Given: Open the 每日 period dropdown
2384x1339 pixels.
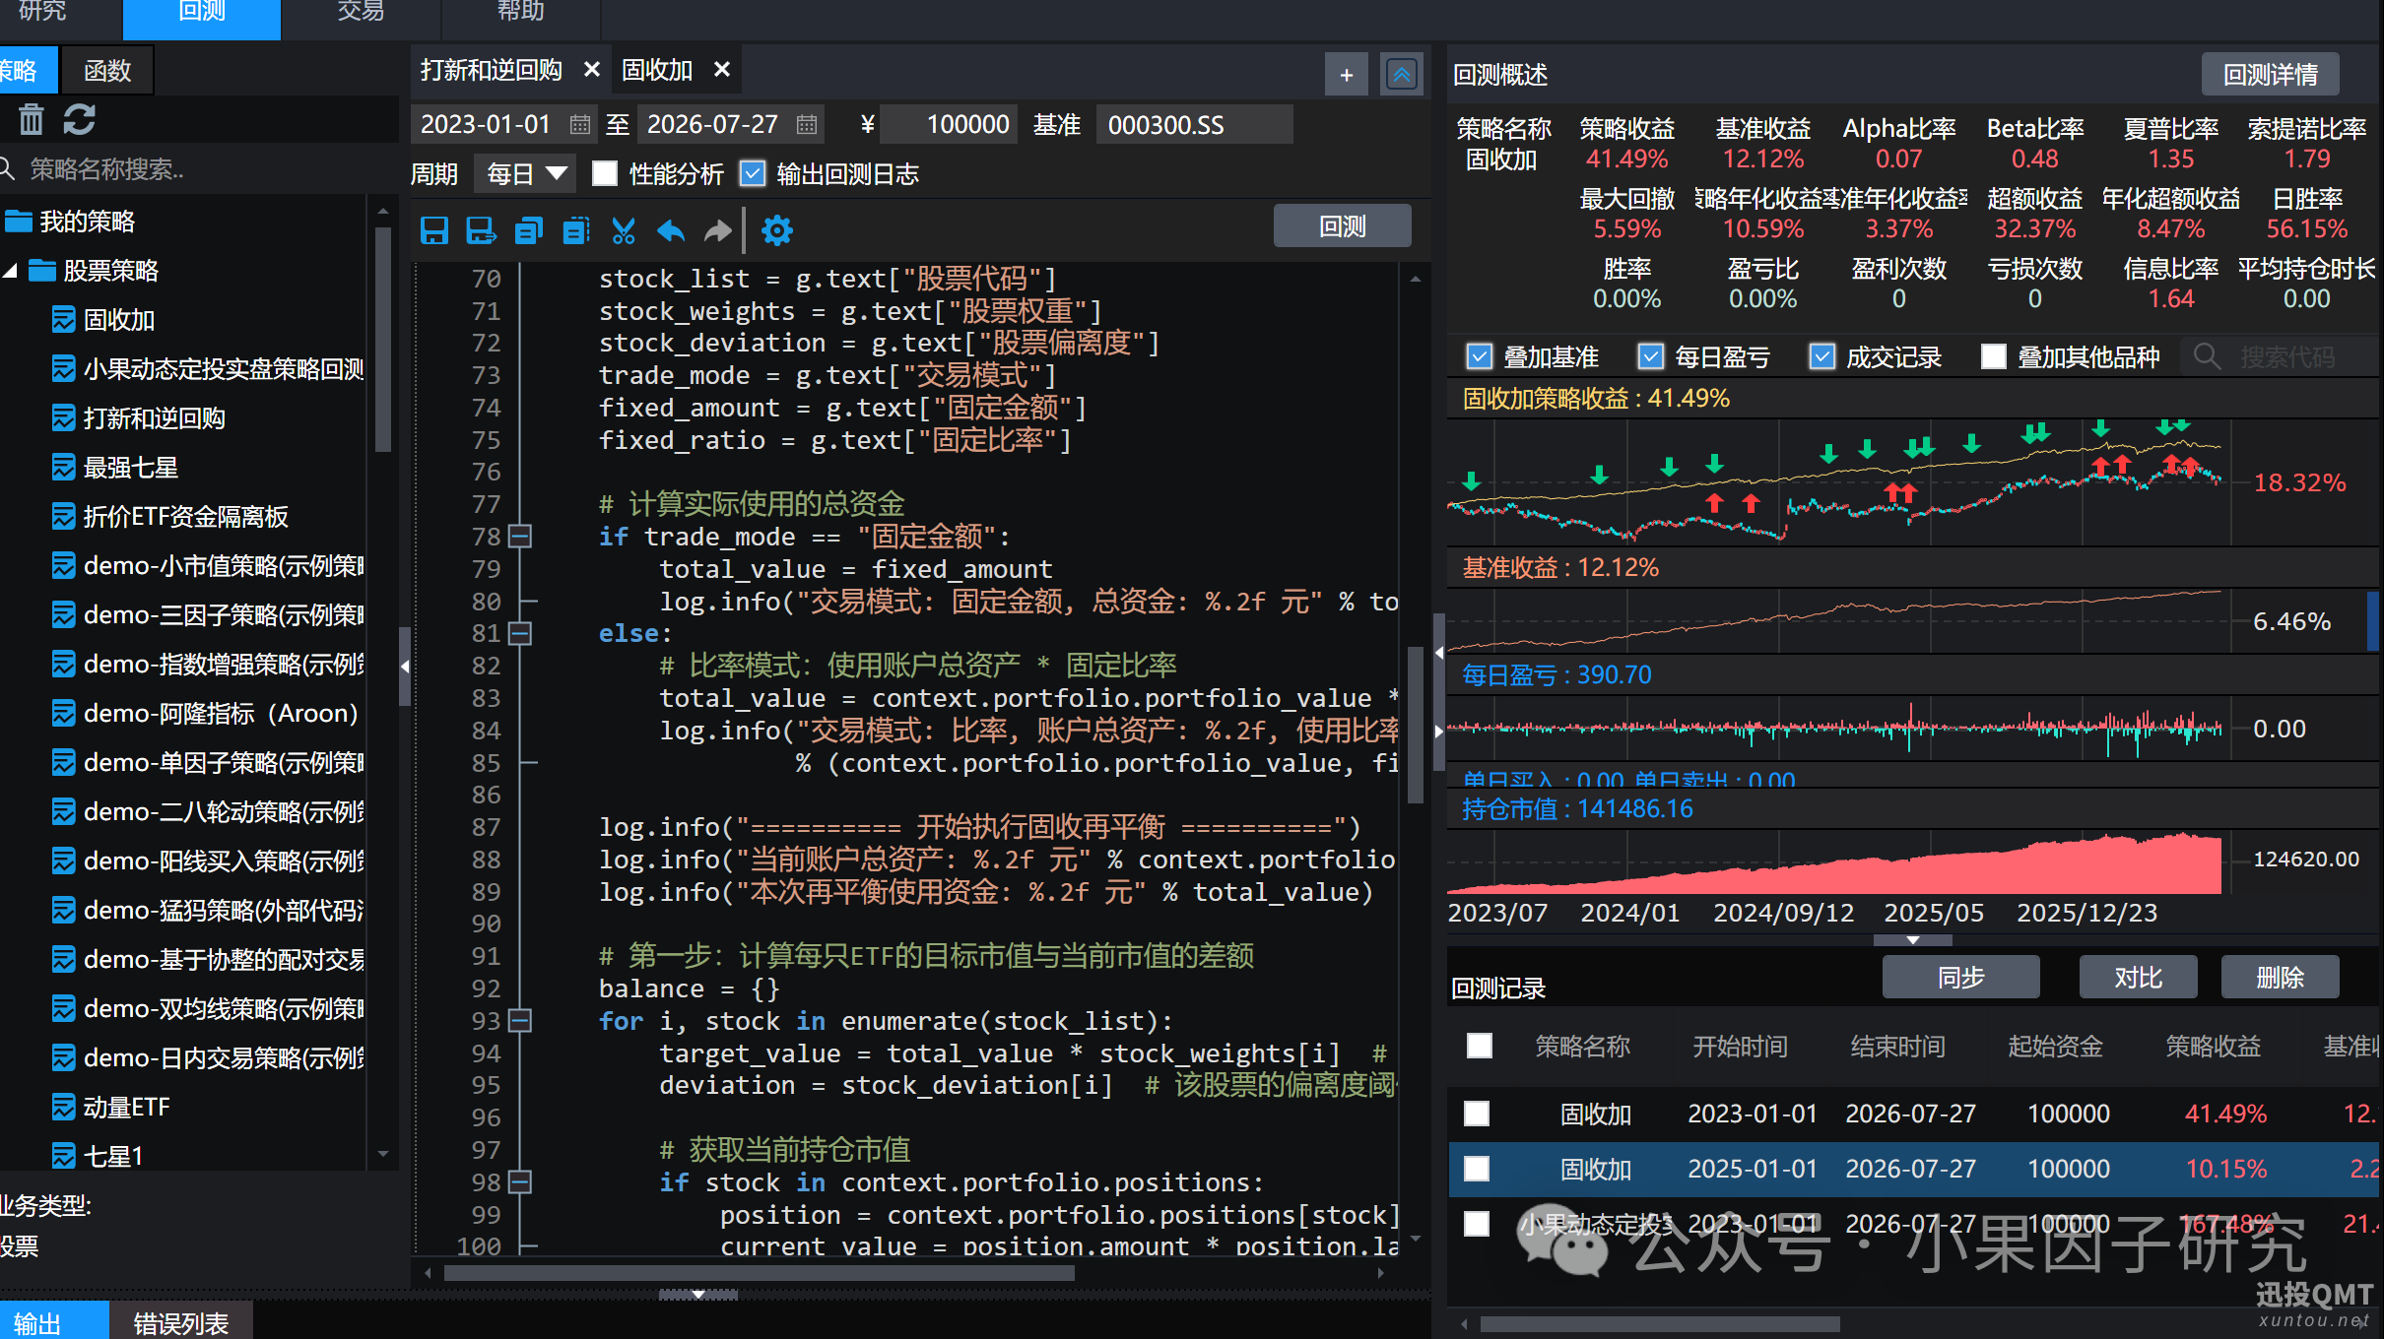Looking at the screenshot, I should click(526, 174).
